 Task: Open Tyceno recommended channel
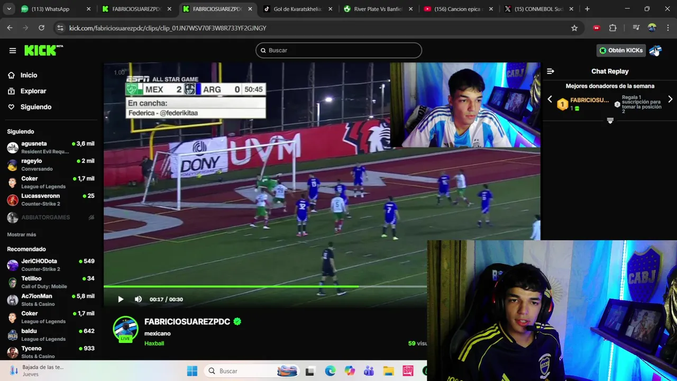click(x=50, y=352)
